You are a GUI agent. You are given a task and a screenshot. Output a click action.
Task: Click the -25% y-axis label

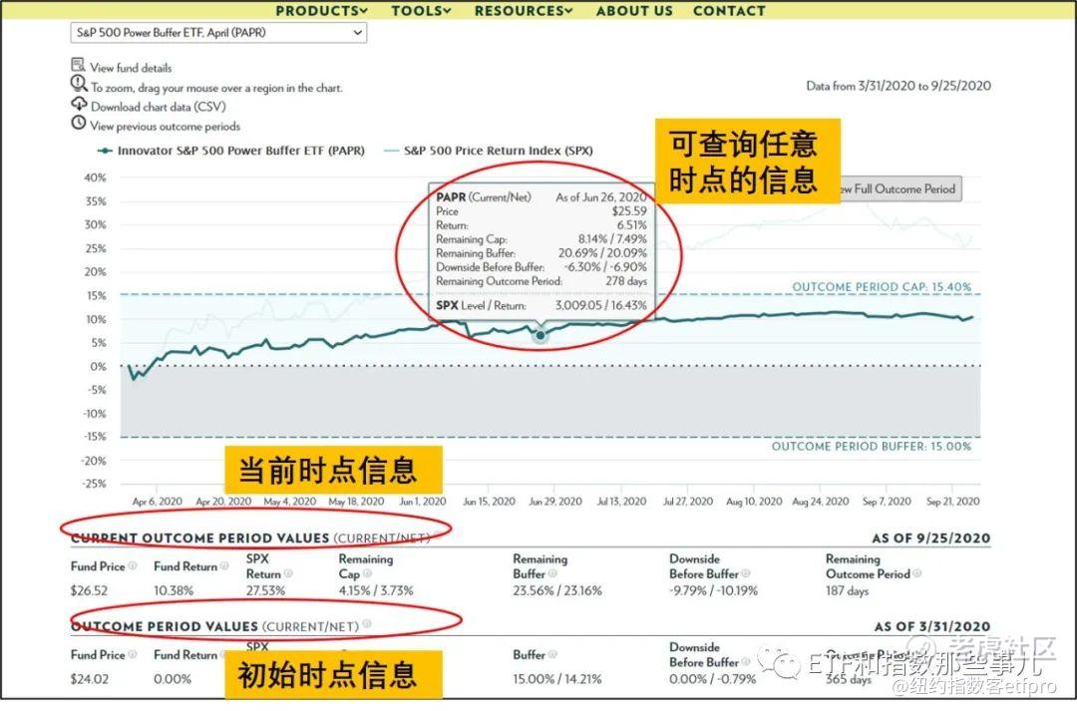click(x=94, y=484)
